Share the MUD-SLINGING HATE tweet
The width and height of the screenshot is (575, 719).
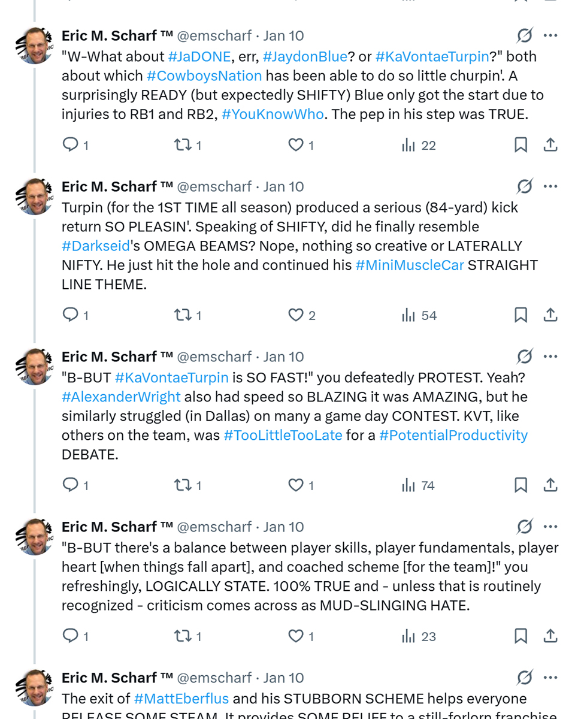pyautogui.click(x=550, y=636)
